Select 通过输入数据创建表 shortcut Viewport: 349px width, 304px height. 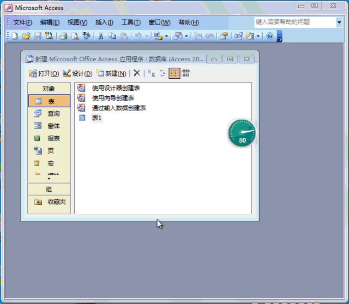[x=111, y=108]
